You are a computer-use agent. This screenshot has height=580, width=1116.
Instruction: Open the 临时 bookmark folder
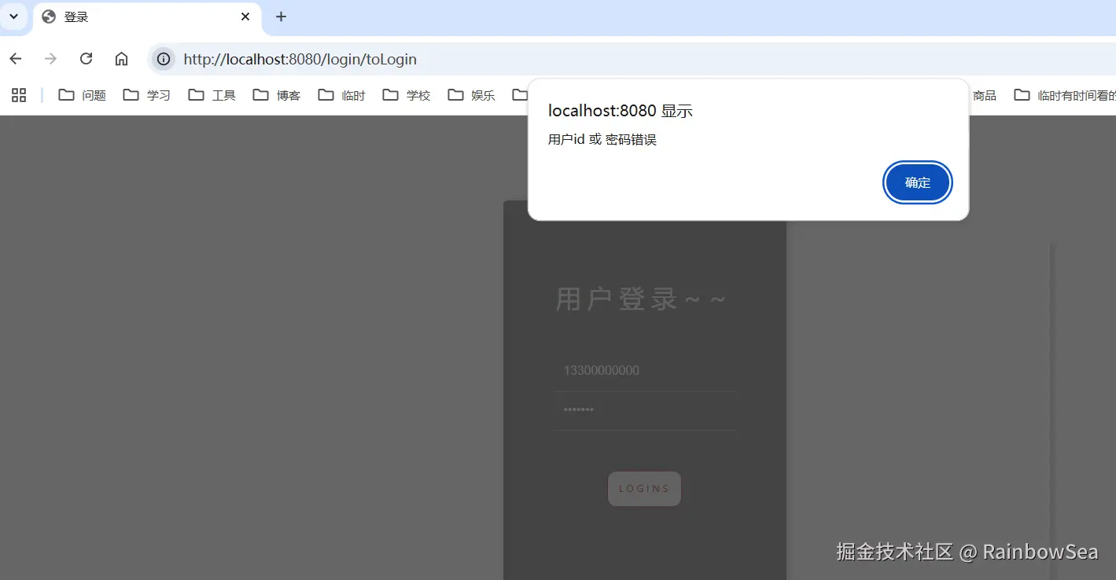pyautogui.click(x=342, y=95)
